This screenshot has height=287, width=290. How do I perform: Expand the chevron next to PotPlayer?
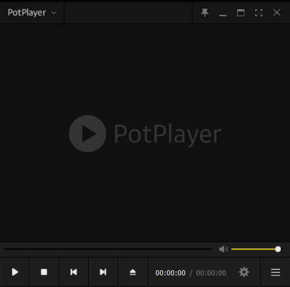click(x=54, y=13)
